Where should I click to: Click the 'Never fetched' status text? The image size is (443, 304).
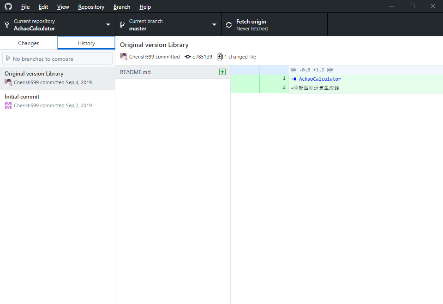252,29
